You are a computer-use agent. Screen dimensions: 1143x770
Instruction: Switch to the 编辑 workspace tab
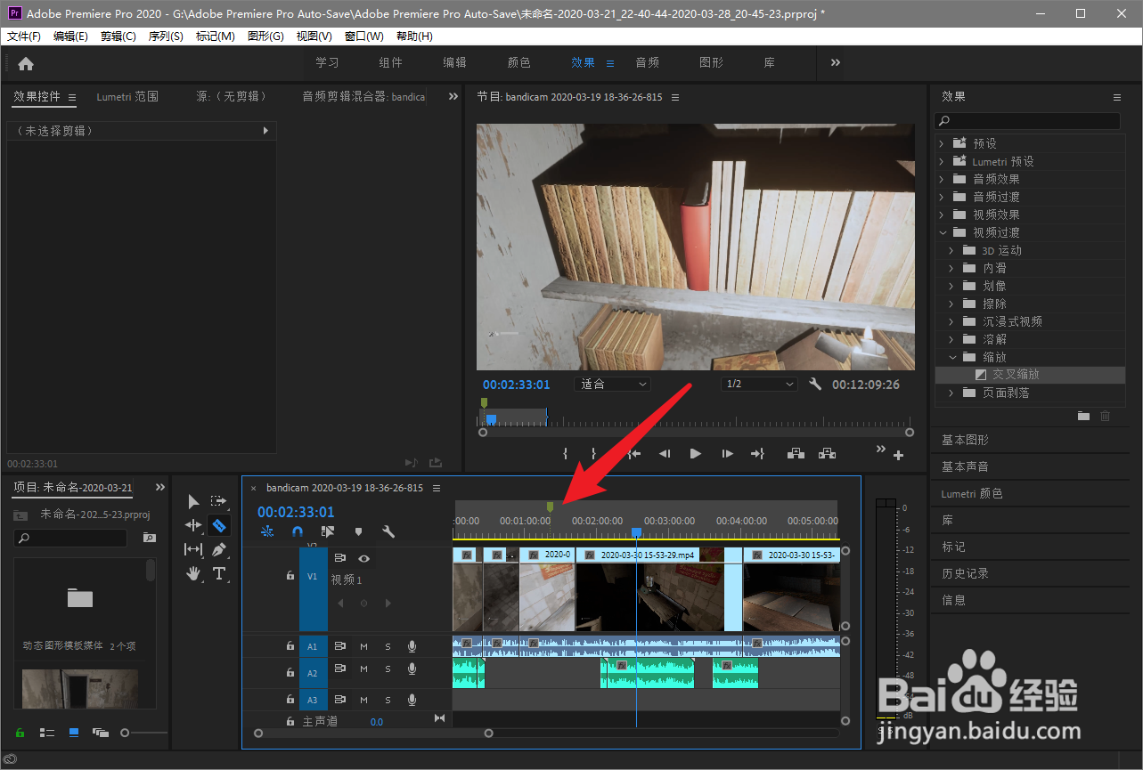[x=455, y=62]
